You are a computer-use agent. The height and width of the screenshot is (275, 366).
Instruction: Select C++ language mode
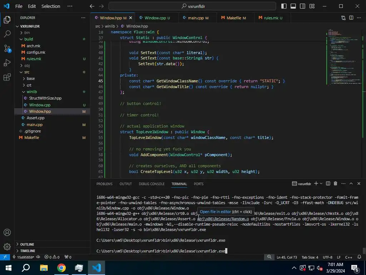click(x=348, y=257)
